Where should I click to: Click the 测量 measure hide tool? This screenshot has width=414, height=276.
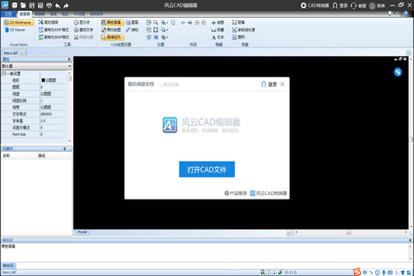click(217, 30)
